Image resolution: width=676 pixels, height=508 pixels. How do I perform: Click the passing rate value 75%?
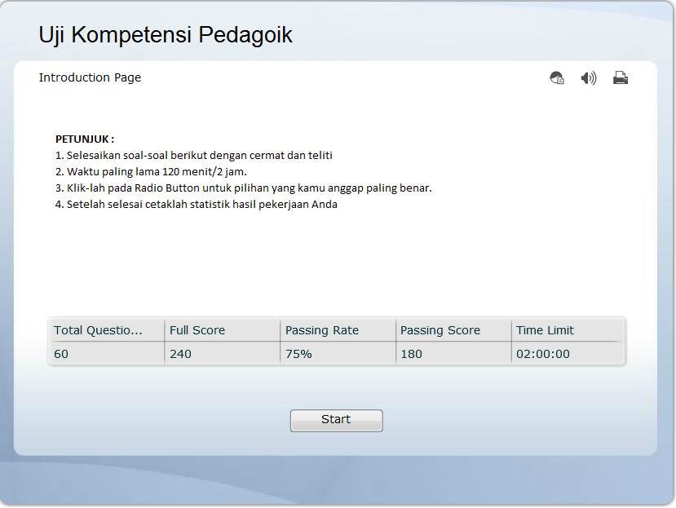point(298,354)
